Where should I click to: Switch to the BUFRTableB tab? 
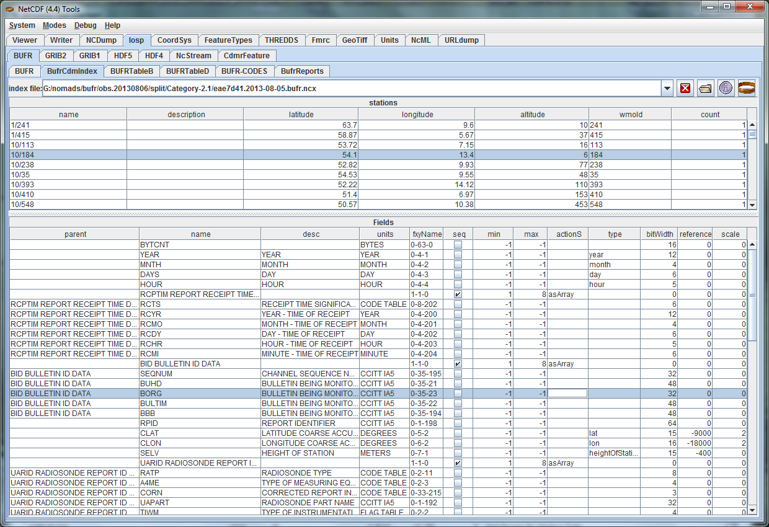[131, 71]
